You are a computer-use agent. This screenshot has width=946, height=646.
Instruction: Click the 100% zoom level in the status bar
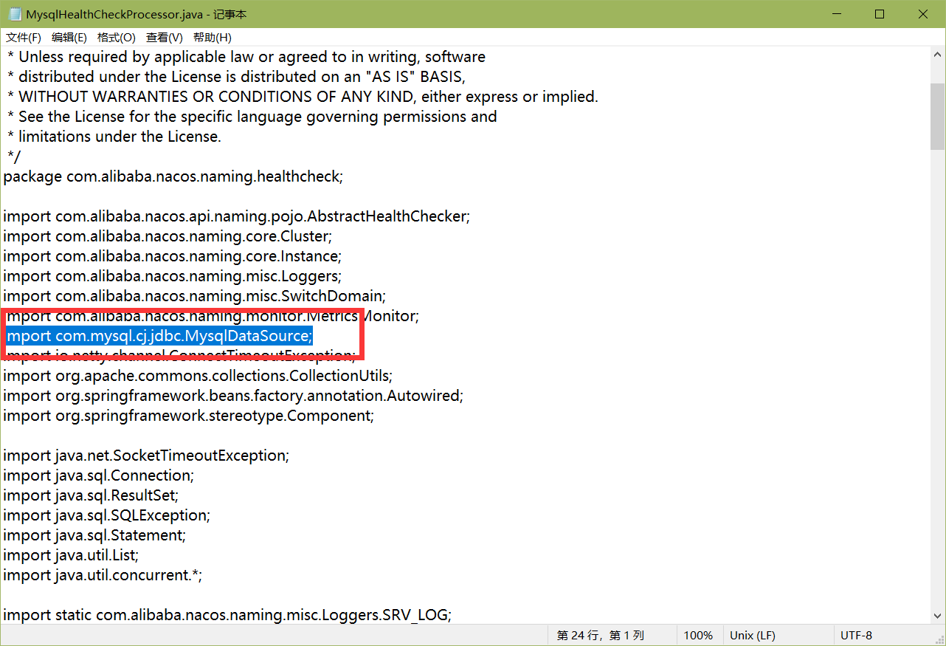[698, 635]
